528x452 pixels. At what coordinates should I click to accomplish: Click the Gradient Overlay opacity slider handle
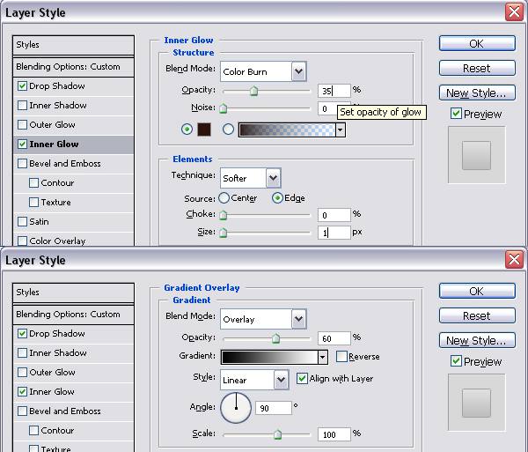275,338
